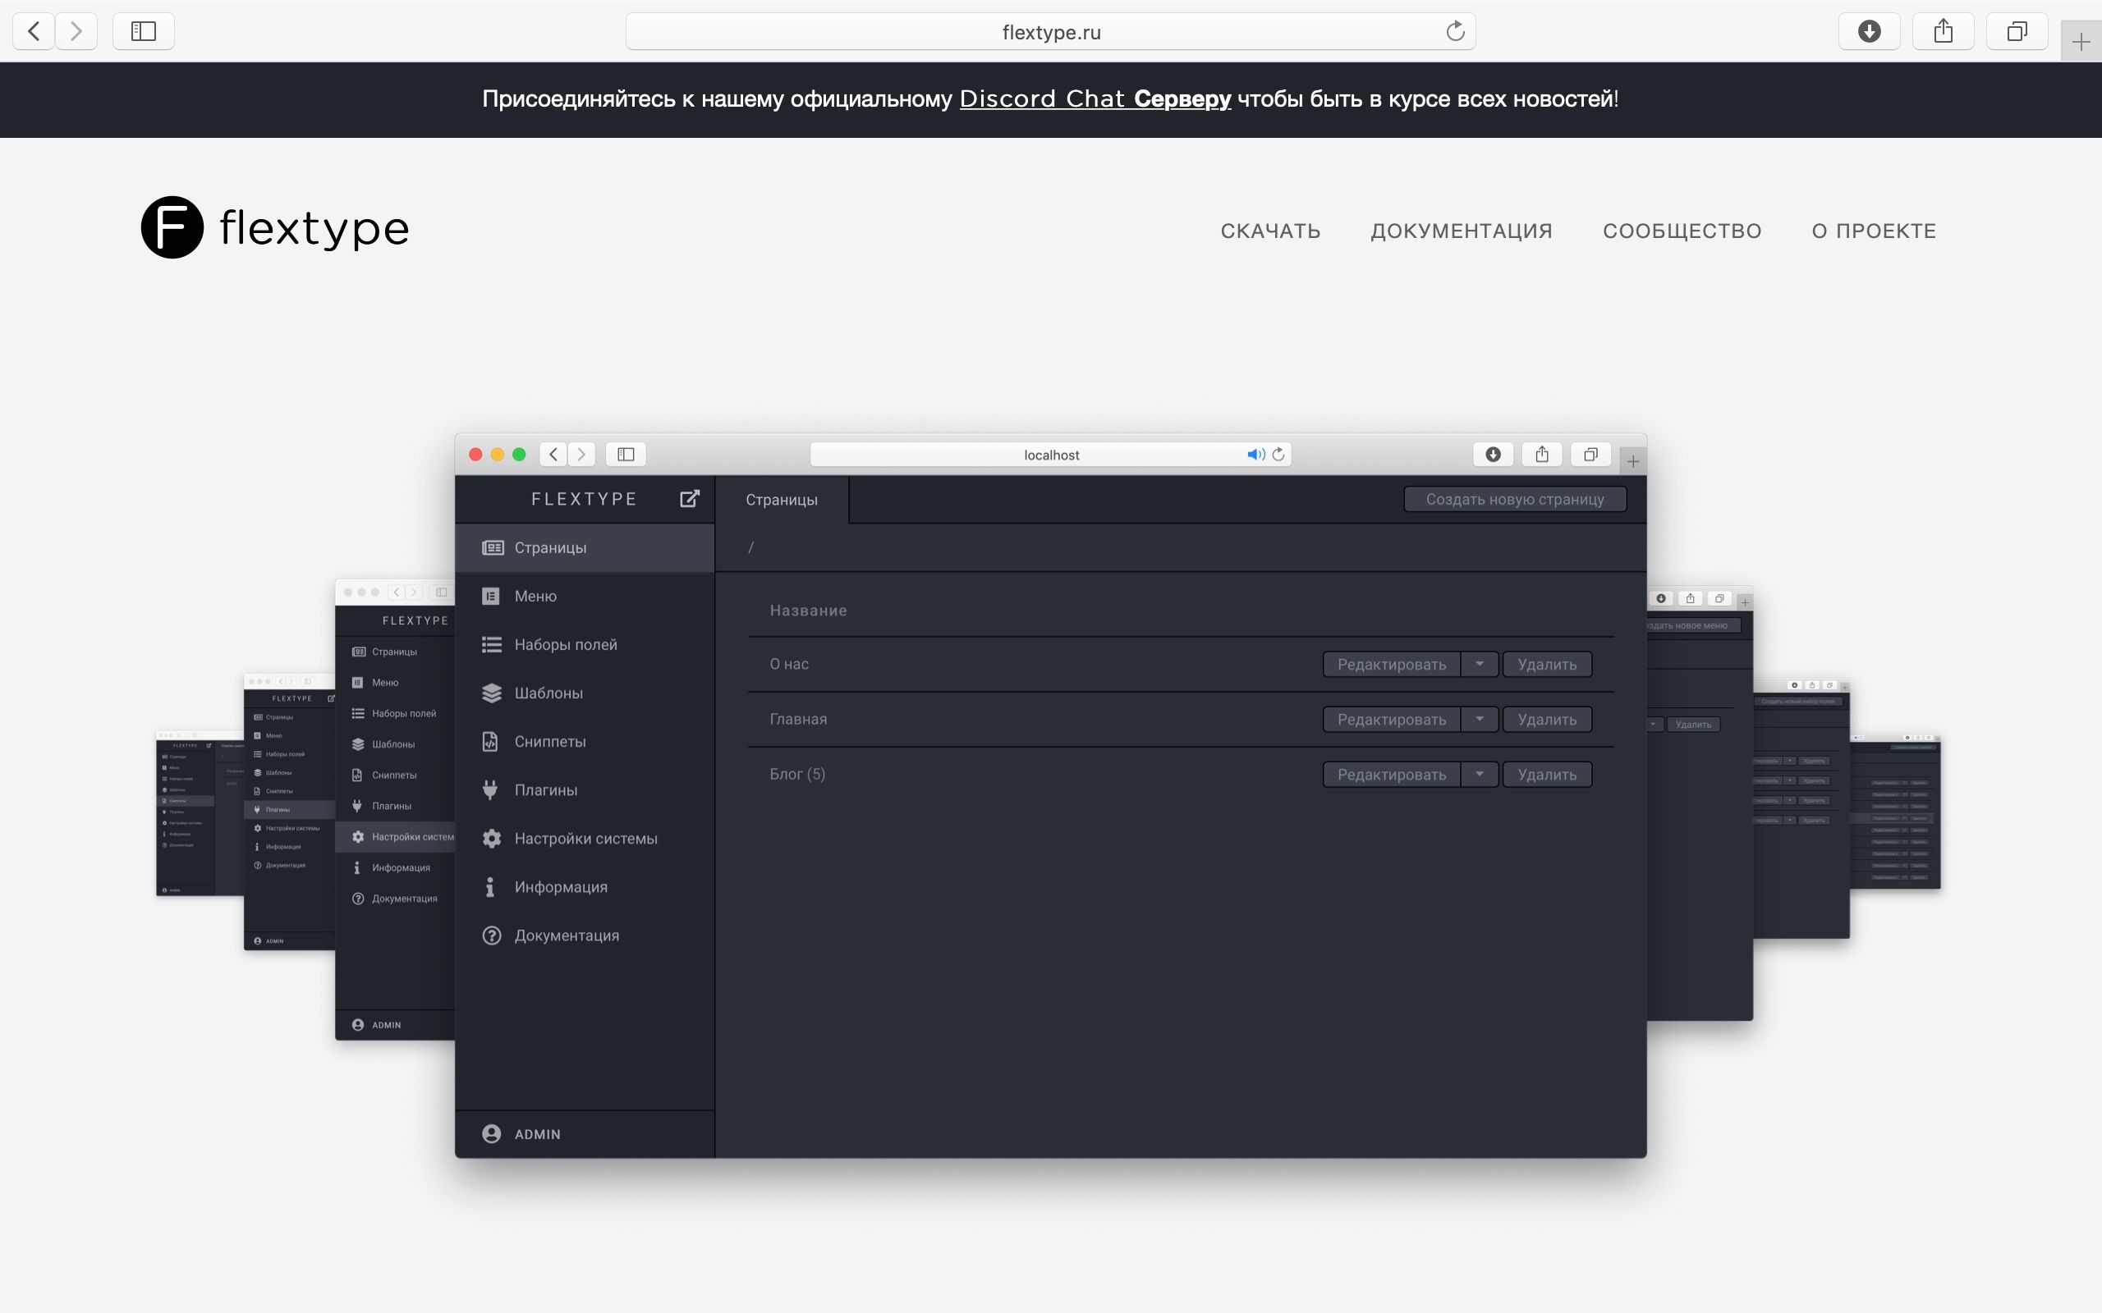Image resolution: width=2102 pixels, height=1313 pixels.
Task: Select Меню in the admin sidebar
Action: click(585, 597)
